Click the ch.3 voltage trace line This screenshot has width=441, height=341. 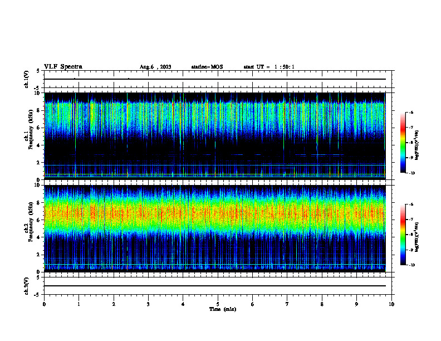(214, 286)
